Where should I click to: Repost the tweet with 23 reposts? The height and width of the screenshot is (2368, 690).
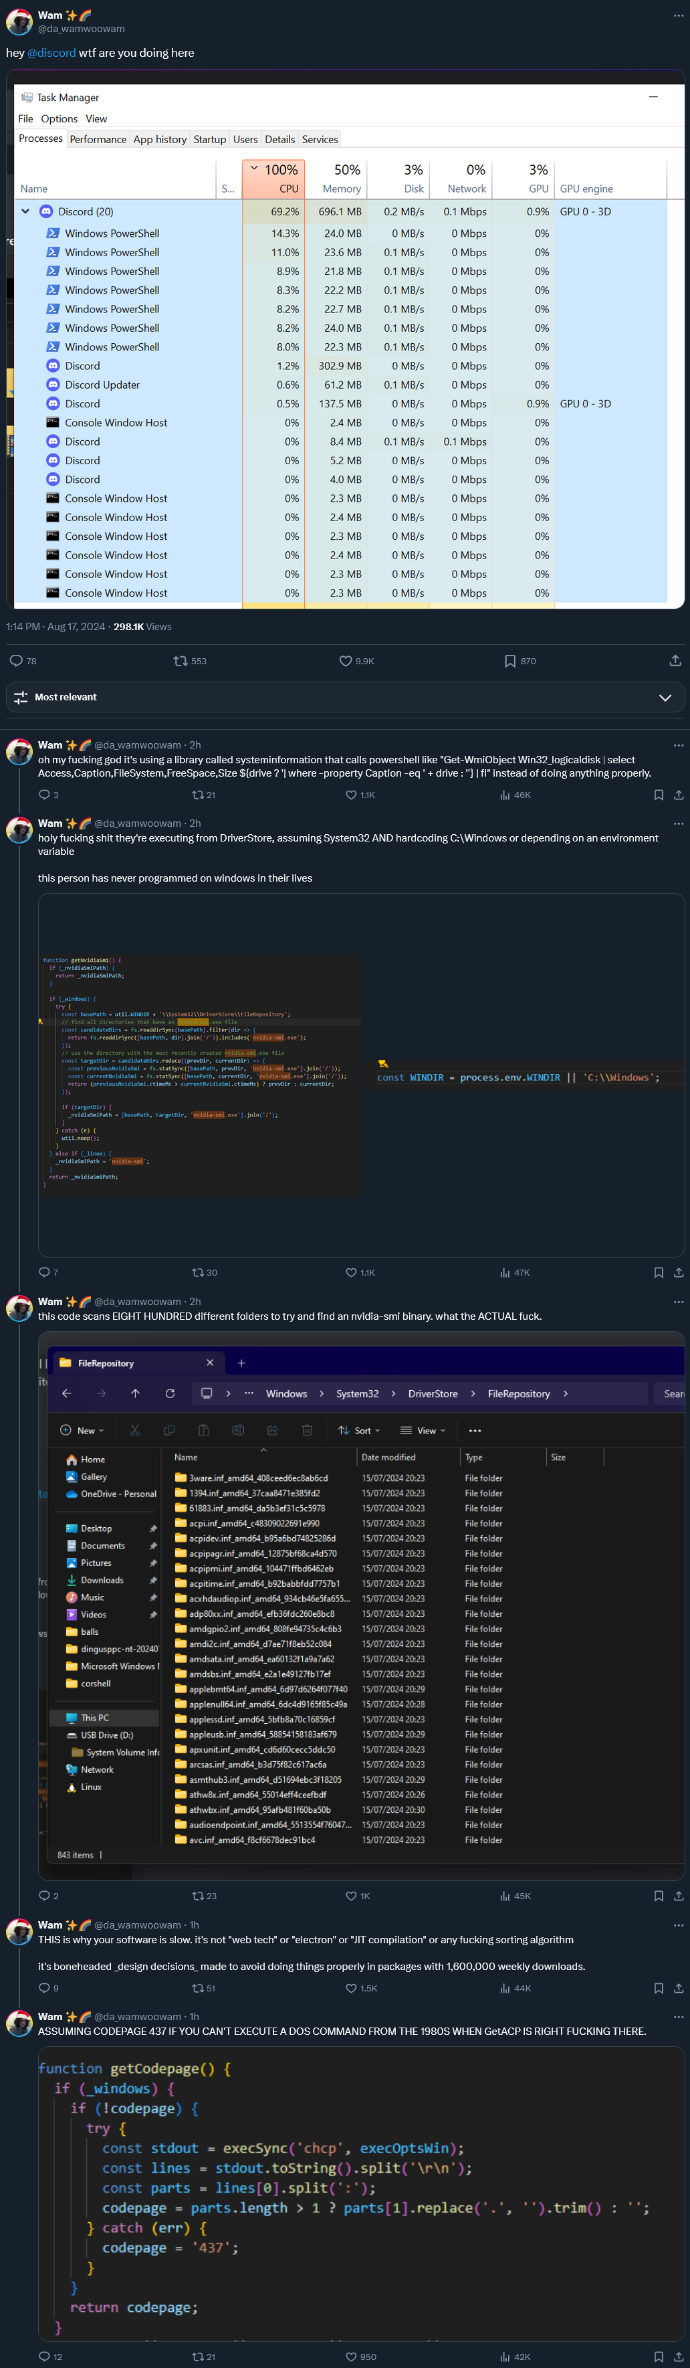204,1896
